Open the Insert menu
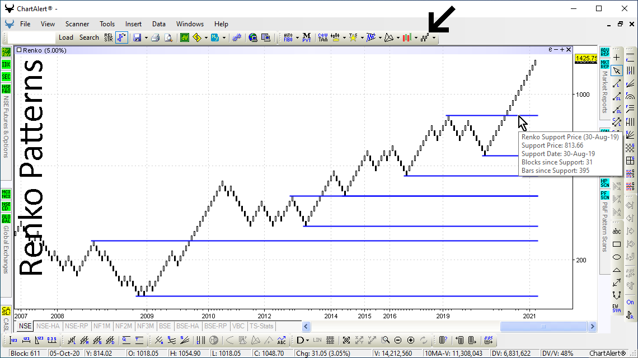The width and height of the screenshot is (638, 358). pyautogui.click(x=133, y=24)
